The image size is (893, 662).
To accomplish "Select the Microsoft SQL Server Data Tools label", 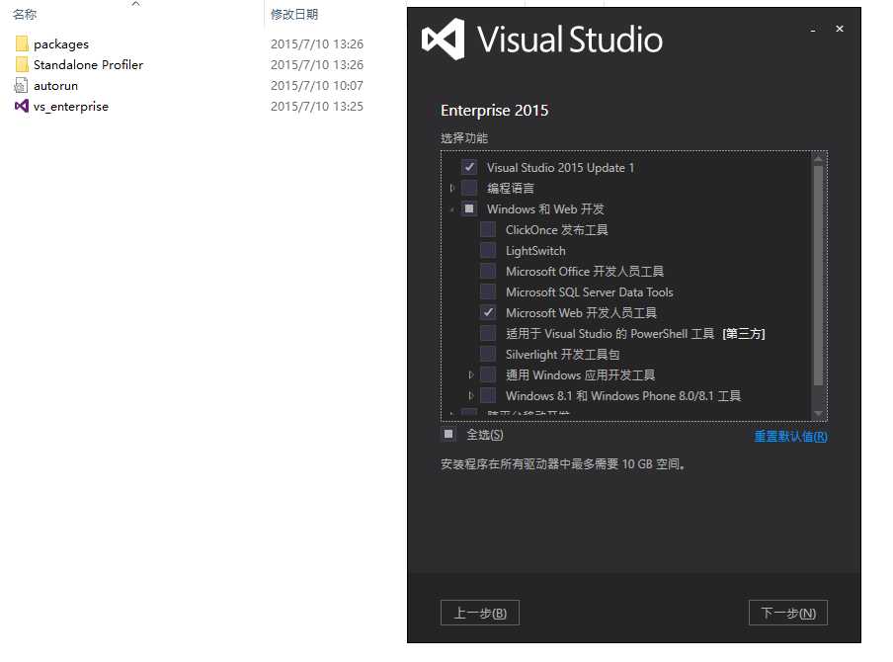I will (x=590, y=292).
